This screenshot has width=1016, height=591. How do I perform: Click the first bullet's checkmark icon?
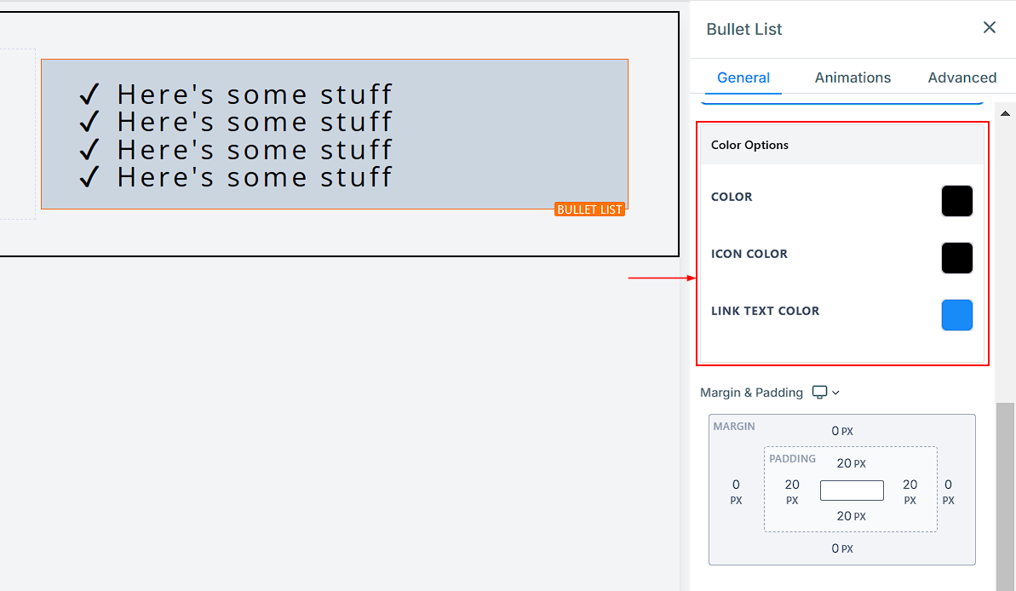click(x=89, y=93)
